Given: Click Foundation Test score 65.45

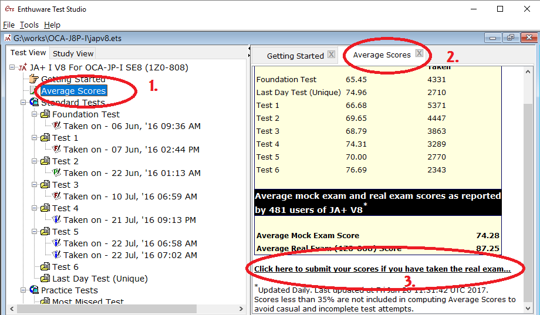Looking at the screenshot, I should pos(356,80).
